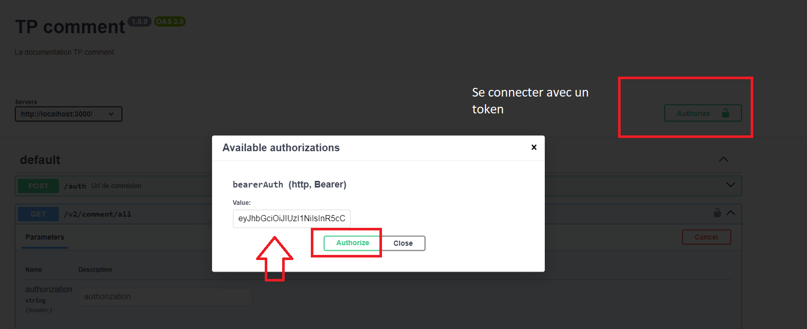Collapse the default section using its chevron
This screenshot has height=329, width=807.
723,159
